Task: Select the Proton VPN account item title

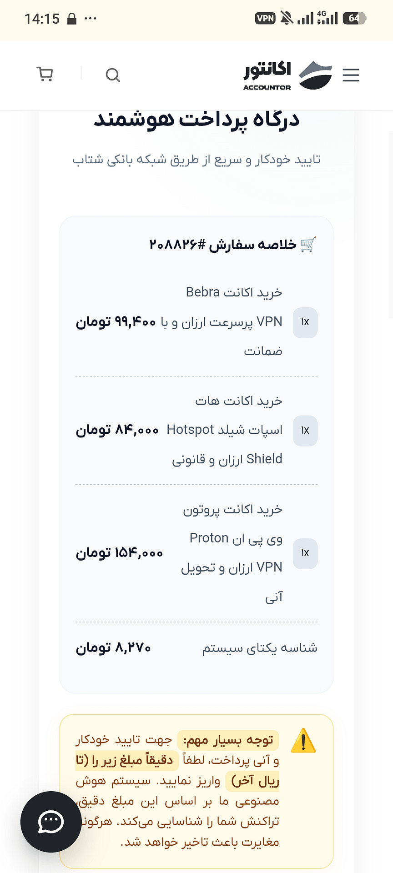Action: 232,553
